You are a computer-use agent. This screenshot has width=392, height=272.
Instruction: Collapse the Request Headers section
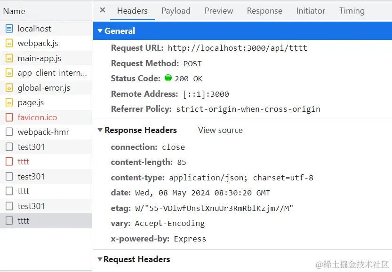[x=100, y=259]
